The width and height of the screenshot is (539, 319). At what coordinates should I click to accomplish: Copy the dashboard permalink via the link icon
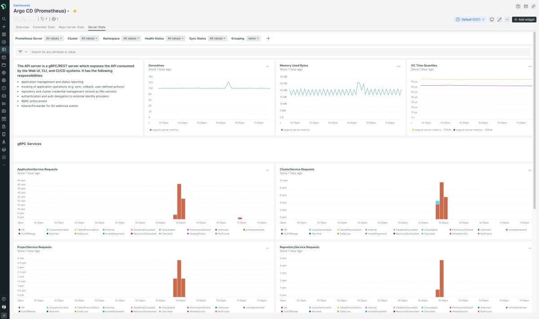click(533, 6)
